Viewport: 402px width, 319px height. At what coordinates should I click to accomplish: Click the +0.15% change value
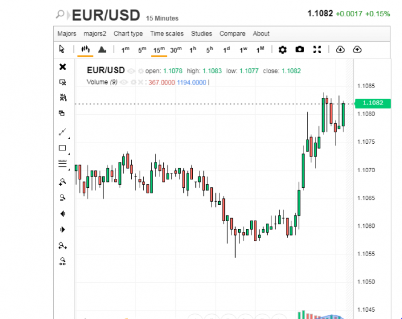(x=377, y=13)
